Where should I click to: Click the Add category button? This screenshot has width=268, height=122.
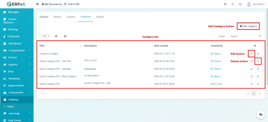248,26
